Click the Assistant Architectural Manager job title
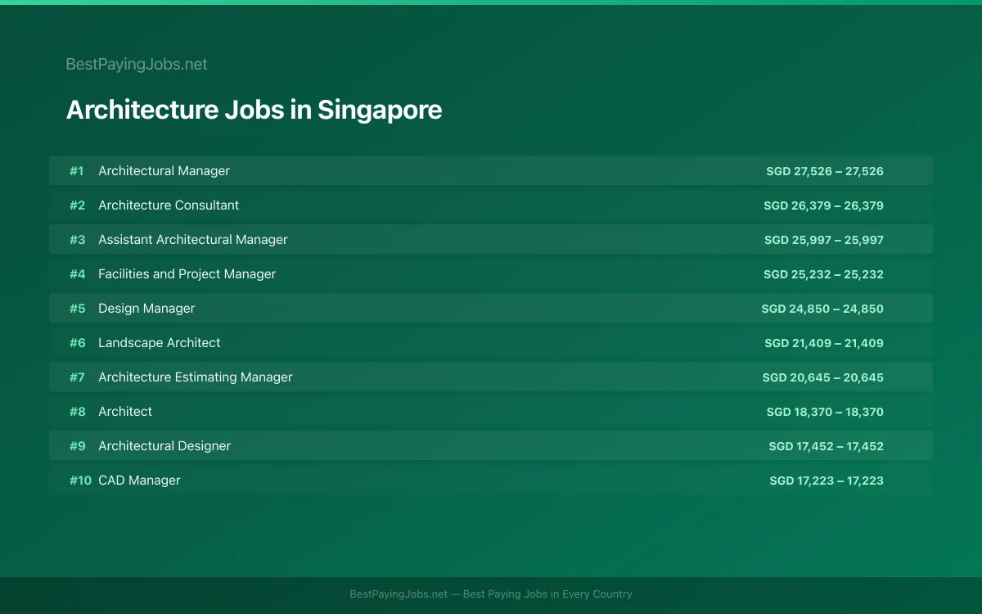This screenshot has width=982, height=614. click(x=193, y=239)
